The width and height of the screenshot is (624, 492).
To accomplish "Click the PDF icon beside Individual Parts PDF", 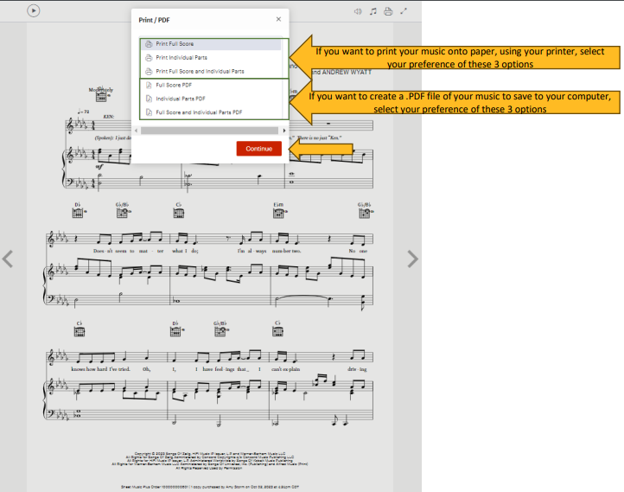I will (149, 99).
